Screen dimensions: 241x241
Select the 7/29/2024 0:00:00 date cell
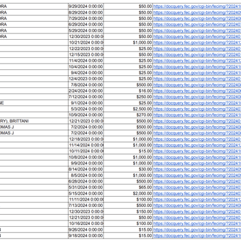(x=86, y=19)
